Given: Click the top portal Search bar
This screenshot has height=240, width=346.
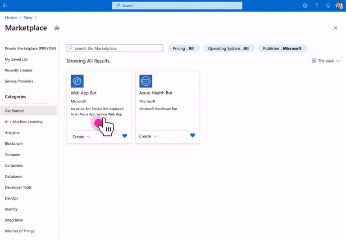Looking at the screenshot, I should pyautogui.click(x=177, y=5).
